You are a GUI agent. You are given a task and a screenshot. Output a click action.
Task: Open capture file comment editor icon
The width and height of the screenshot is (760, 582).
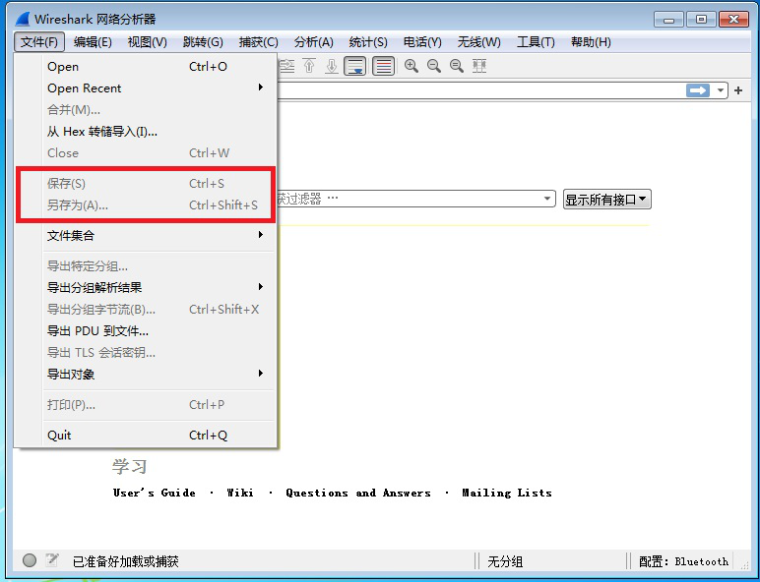[x=52, y=560]
